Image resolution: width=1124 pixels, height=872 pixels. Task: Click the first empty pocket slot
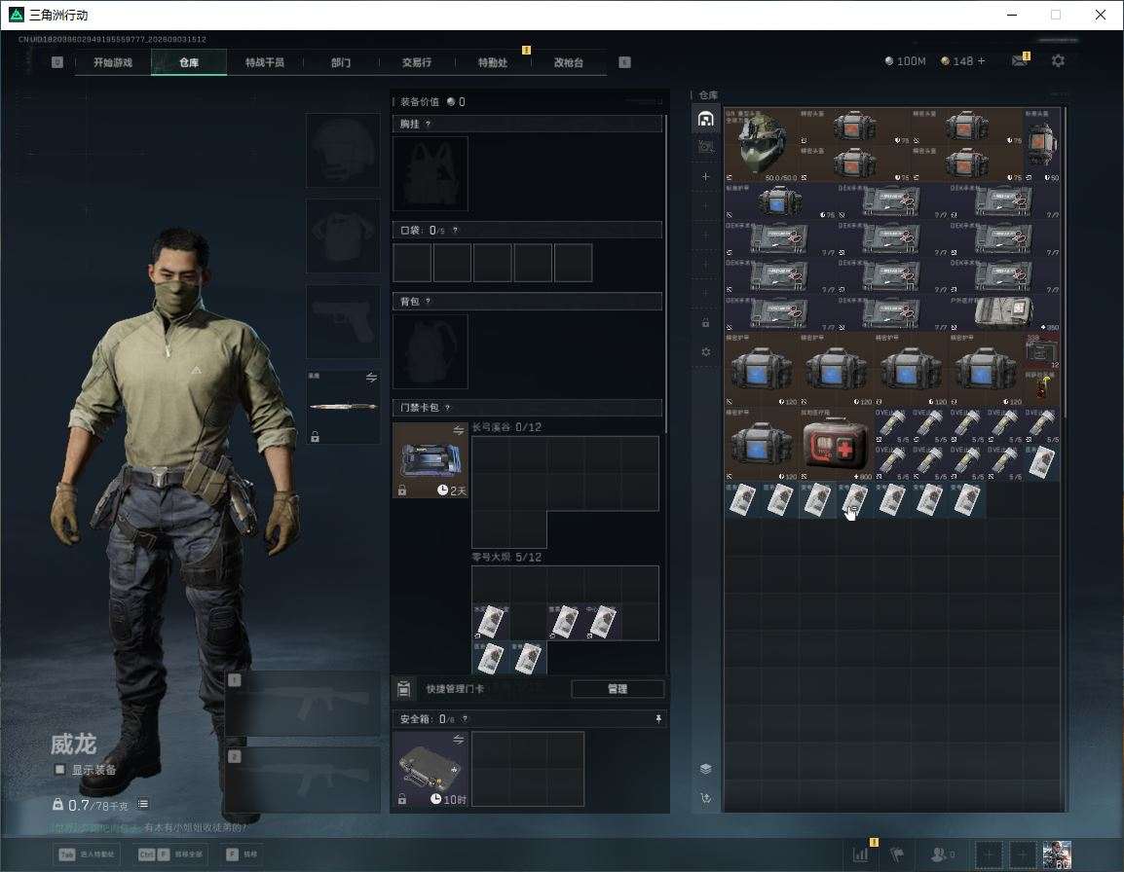[412, 262]
